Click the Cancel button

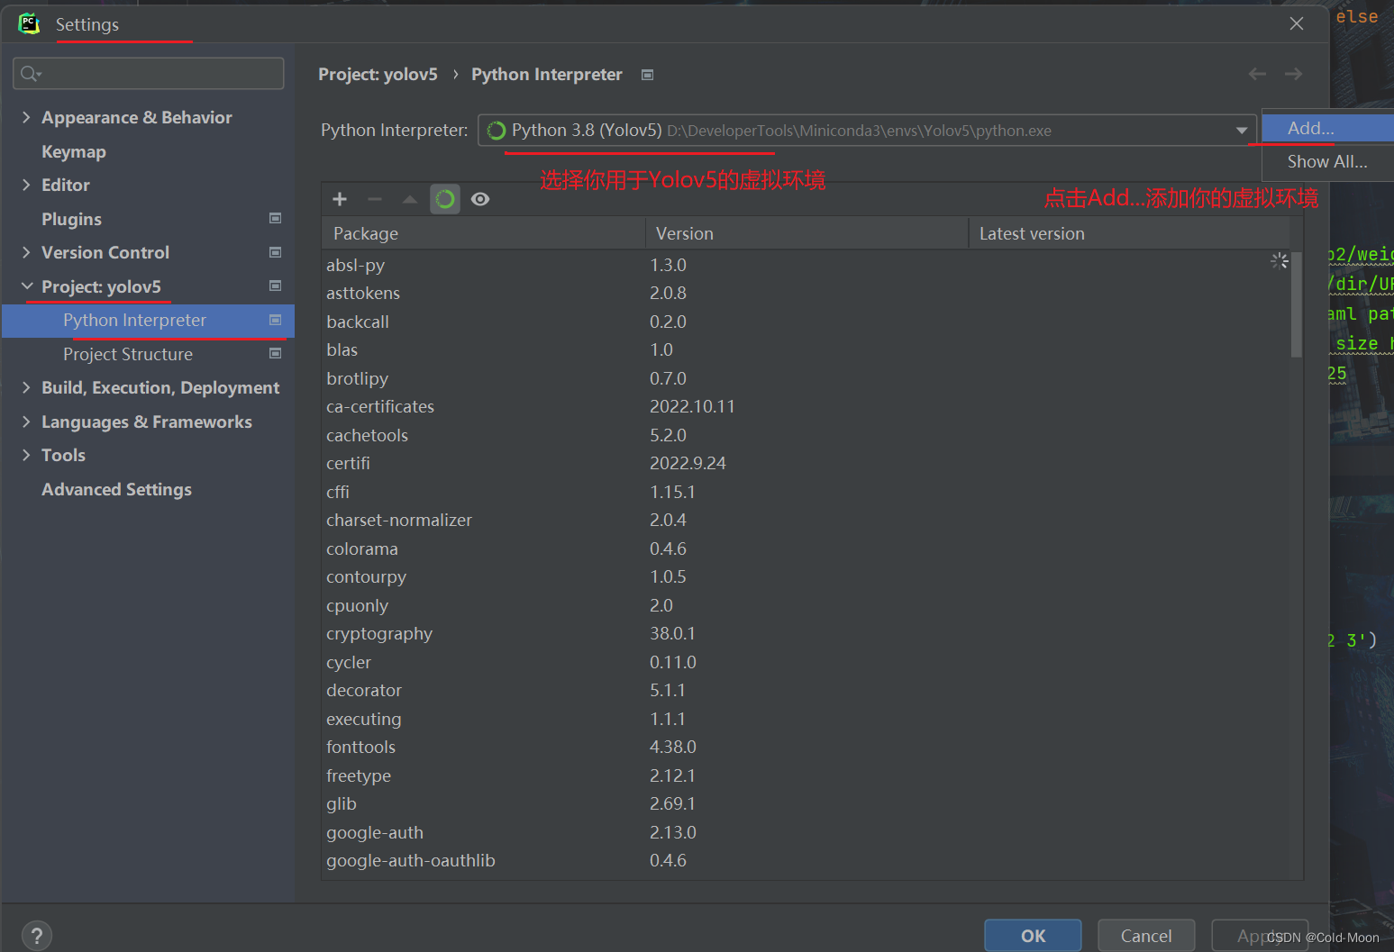1146,936
